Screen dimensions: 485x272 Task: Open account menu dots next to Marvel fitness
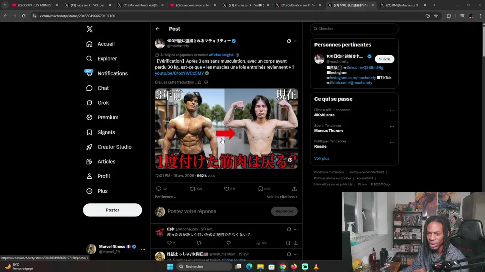[x=143, y=249]
